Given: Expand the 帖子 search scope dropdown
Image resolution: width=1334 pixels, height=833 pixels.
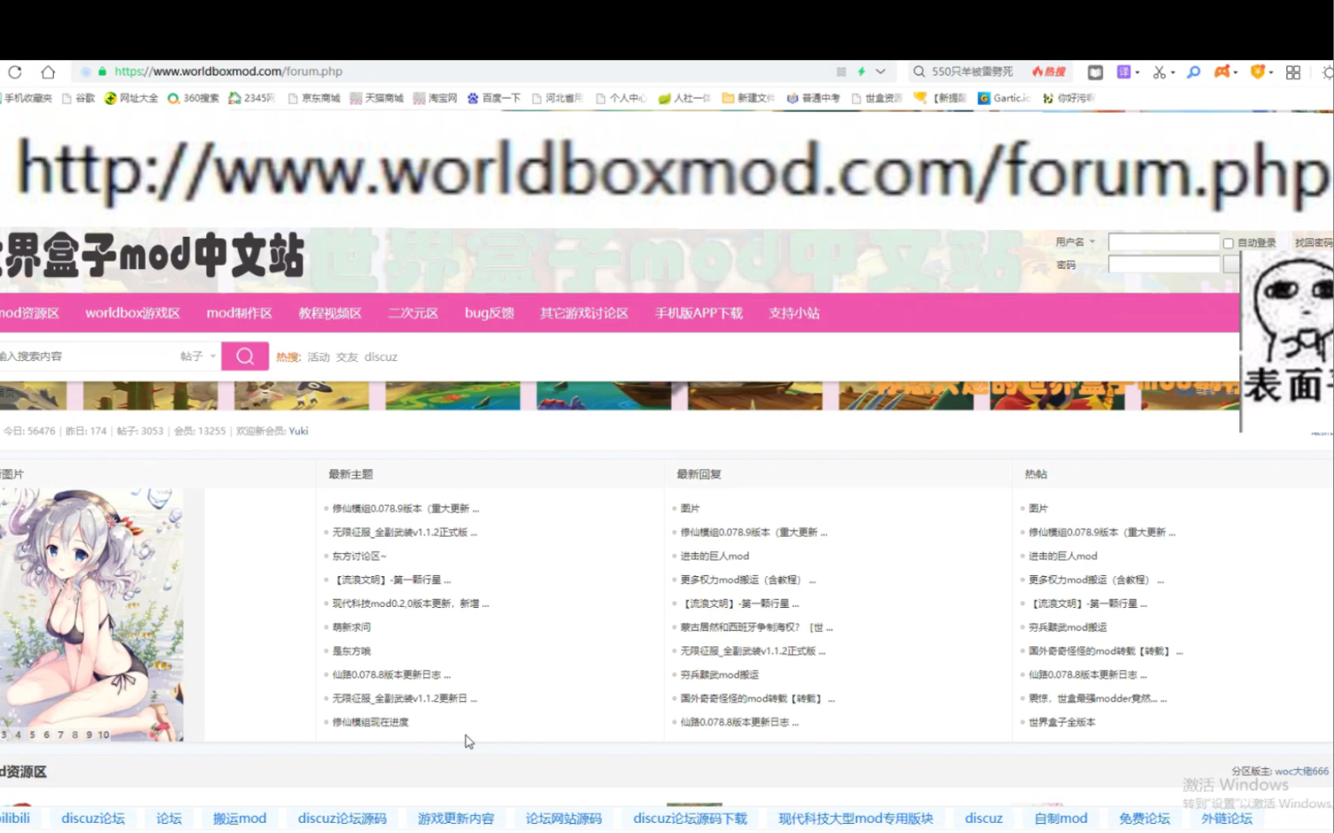Looking at the screenshot, I should [198, 356].
